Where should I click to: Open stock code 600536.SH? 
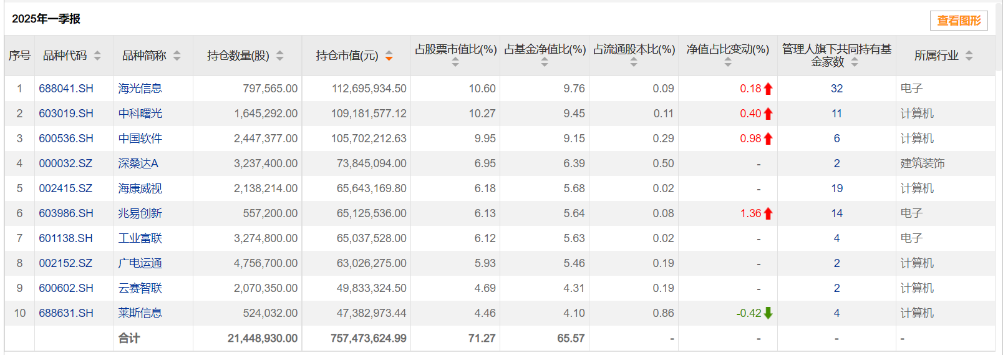(66, 139)
